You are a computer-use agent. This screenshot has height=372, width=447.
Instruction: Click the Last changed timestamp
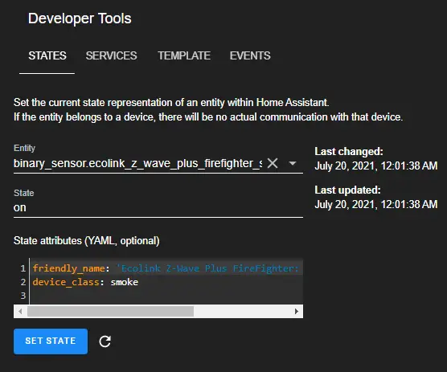[375, 166]
